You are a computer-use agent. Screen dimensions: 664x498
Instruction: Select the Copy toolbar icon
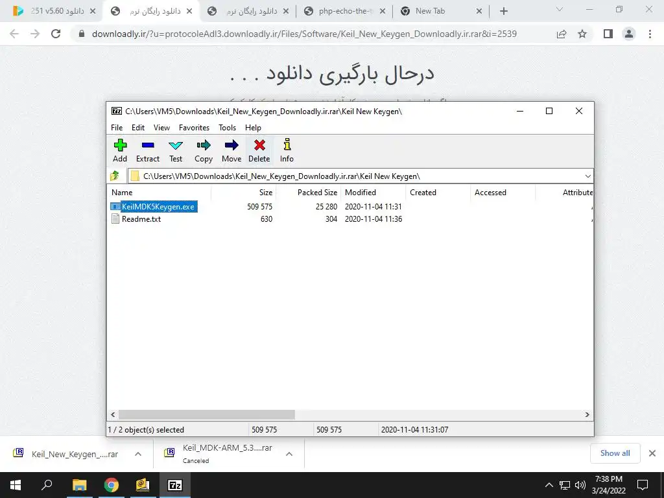click(204, 150)
